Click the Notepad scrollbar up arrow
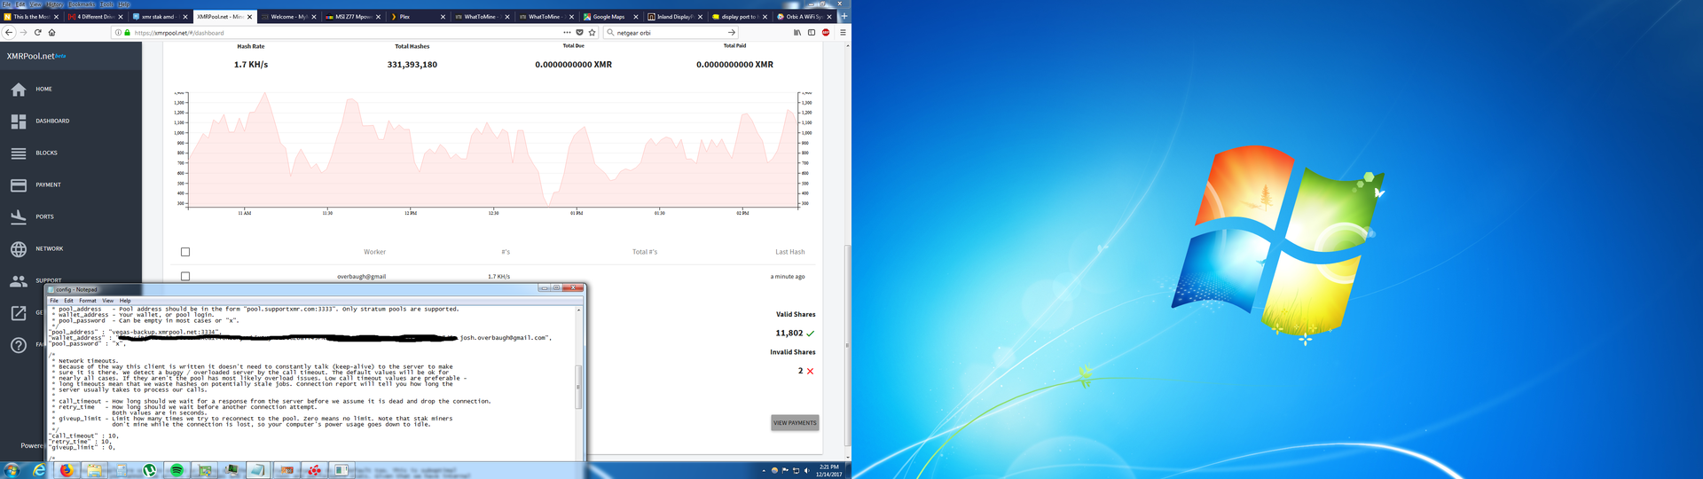Screen dimensions: 1703x479 pos(579,310)
